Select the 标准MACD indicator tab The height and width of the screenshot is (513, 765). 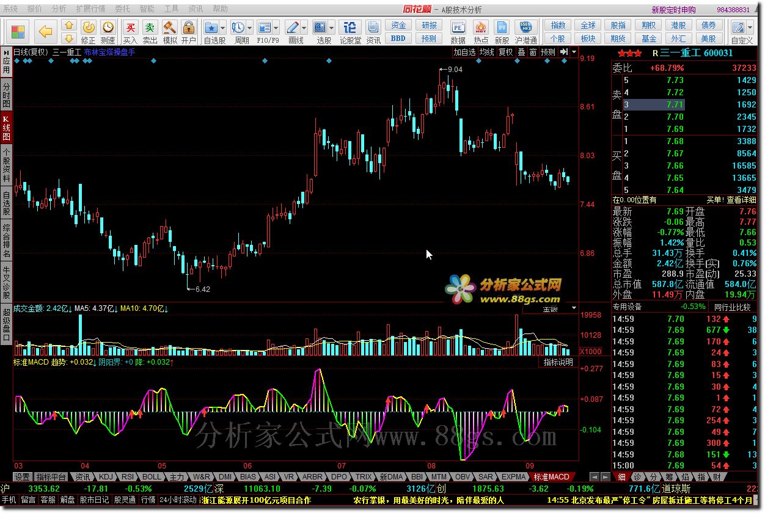click(x=551, y=477)
